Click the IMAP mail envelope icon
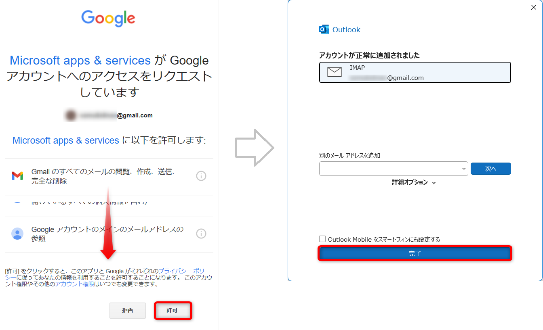 334,72
